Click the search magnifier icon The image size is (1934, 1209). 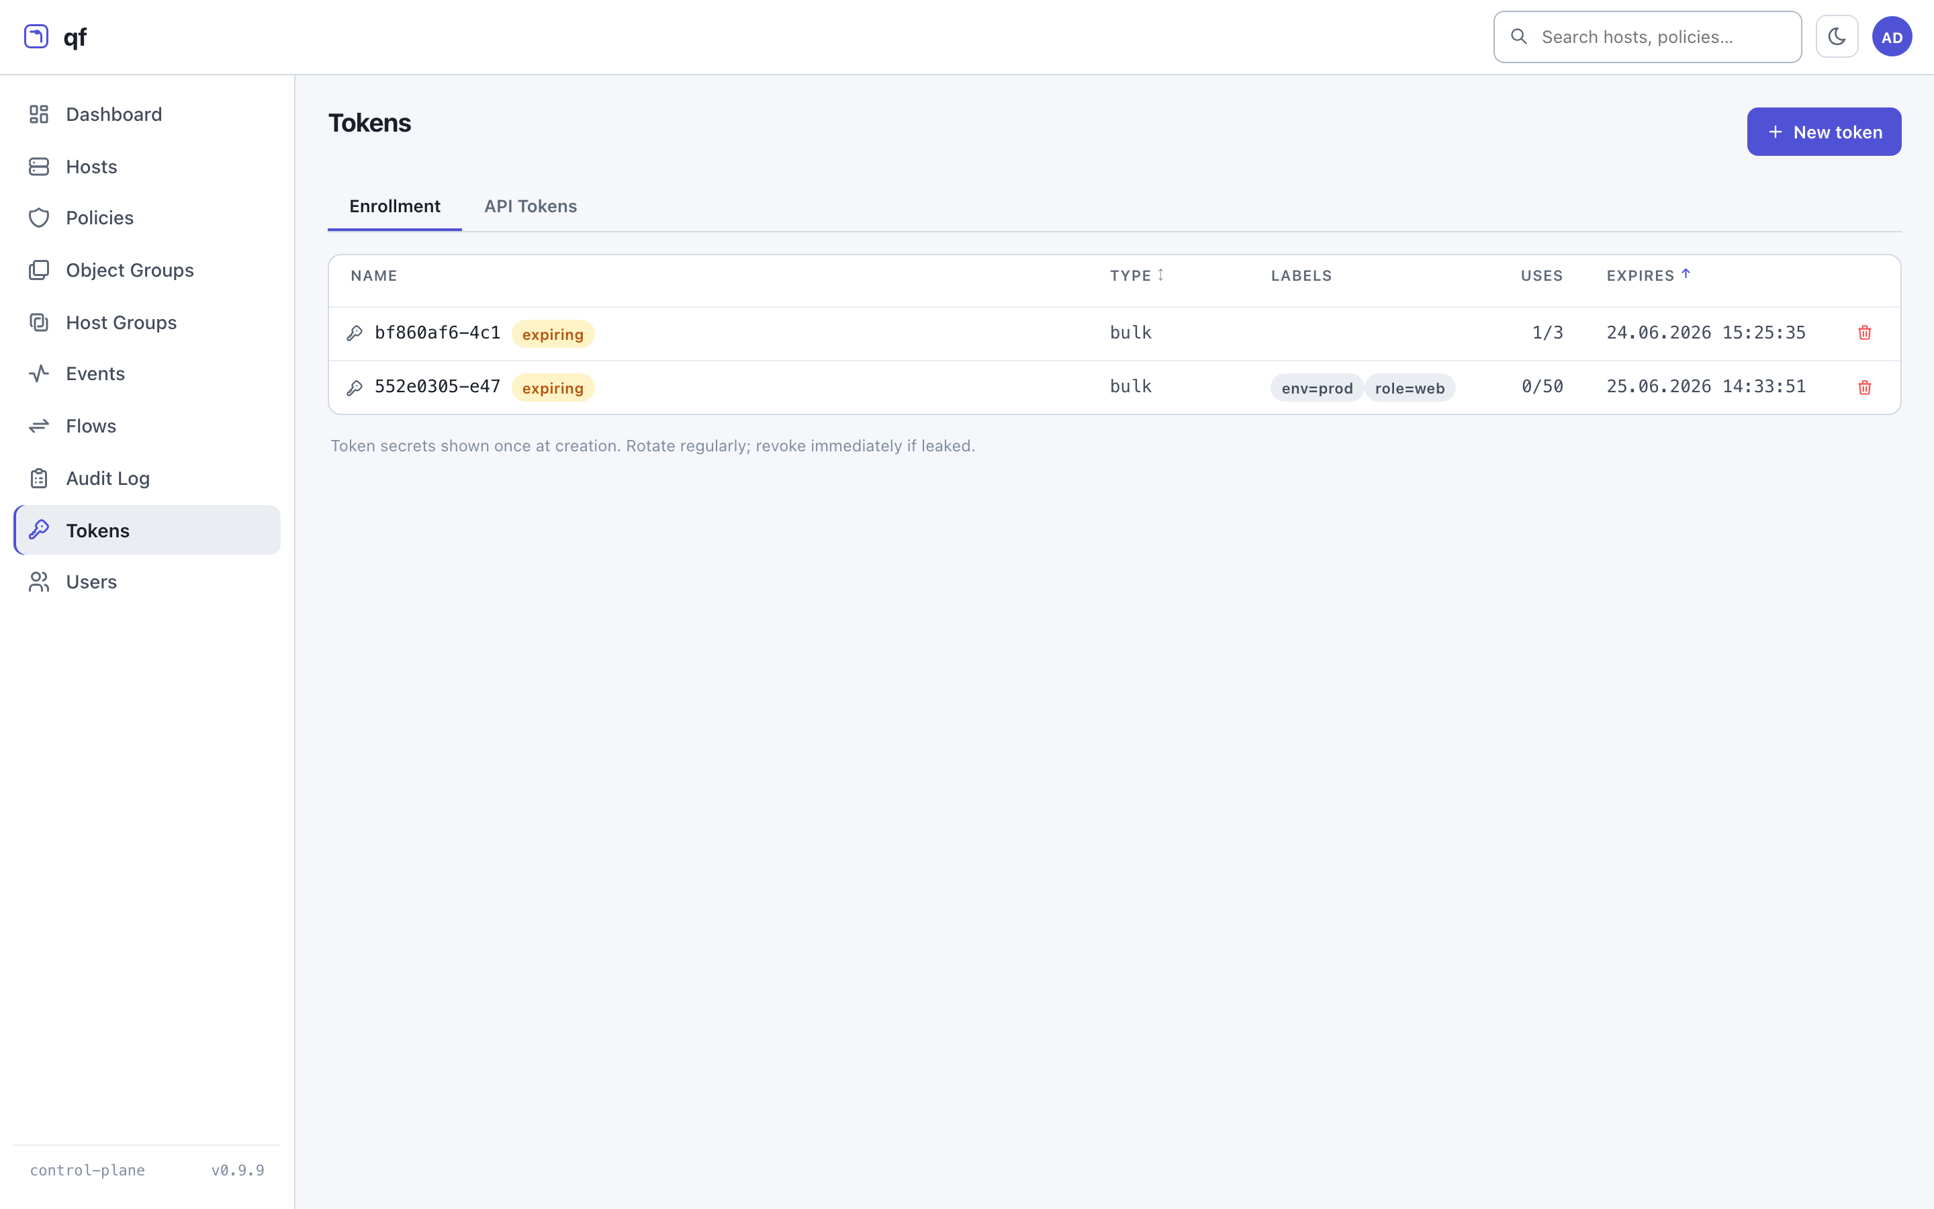1518,37
